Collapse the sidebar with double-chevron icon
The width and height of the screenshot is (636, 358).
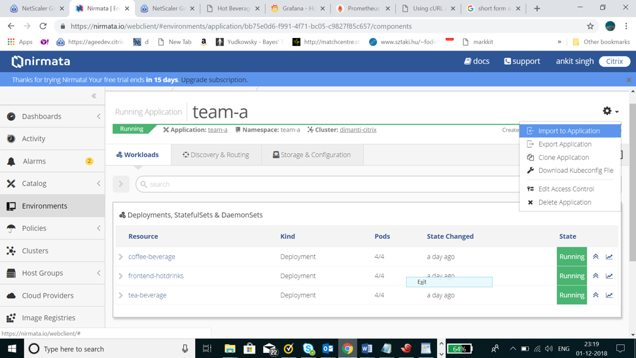[x=94, y=96]
